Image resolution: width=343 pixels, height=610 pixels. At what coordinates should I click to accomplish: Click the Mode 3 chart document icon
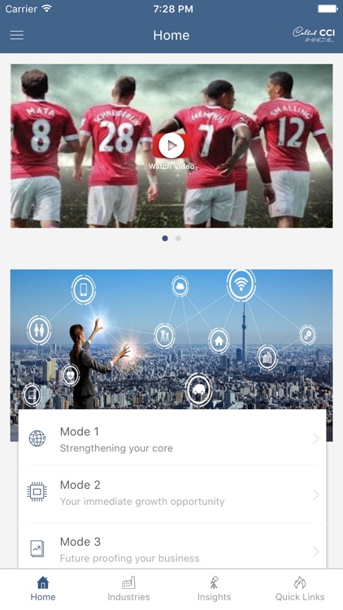(37, 548)
